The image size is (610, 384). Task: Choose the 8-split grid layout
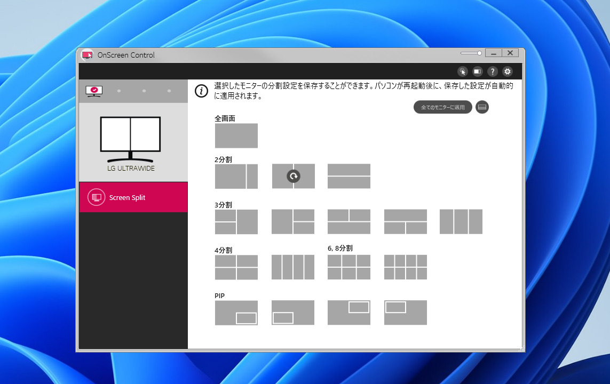[406, 267]
